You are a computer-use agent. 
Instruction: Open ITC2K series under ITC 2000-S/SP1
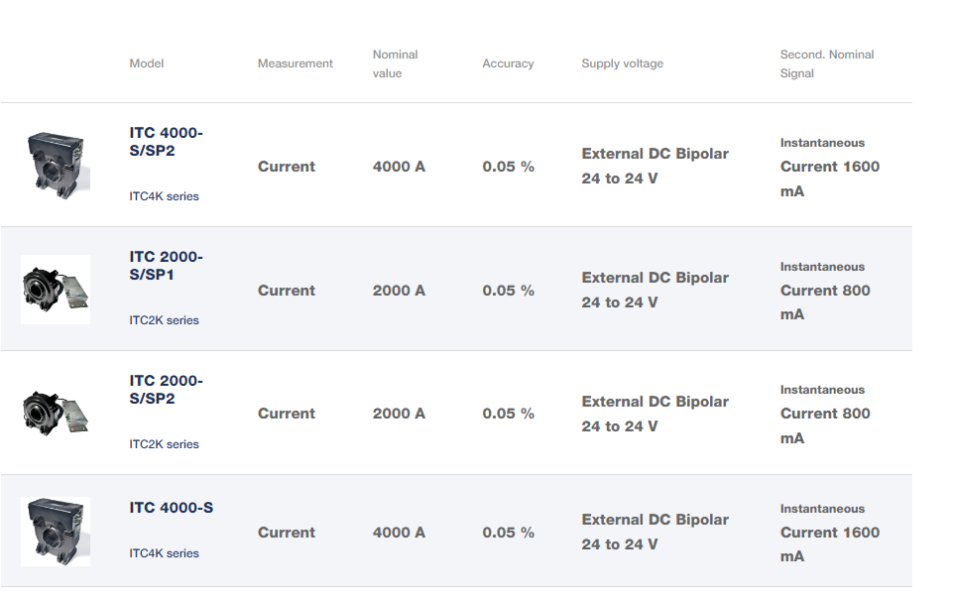164,320
